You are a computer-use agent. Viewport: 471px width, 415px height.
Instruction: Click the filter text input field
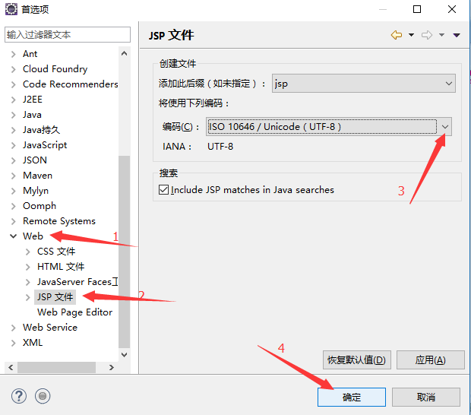tap(68, 34)
